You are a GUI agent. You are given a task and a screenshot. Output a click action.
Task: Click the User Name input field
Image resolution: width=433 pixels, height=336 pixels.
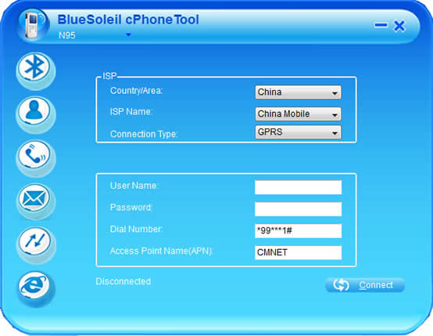(x=298, y=187)
